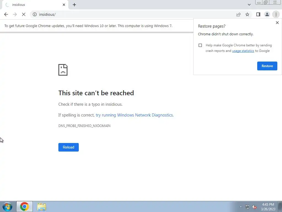
Task: Bookmark this tab with the star icon
Action: click(247, 14)
